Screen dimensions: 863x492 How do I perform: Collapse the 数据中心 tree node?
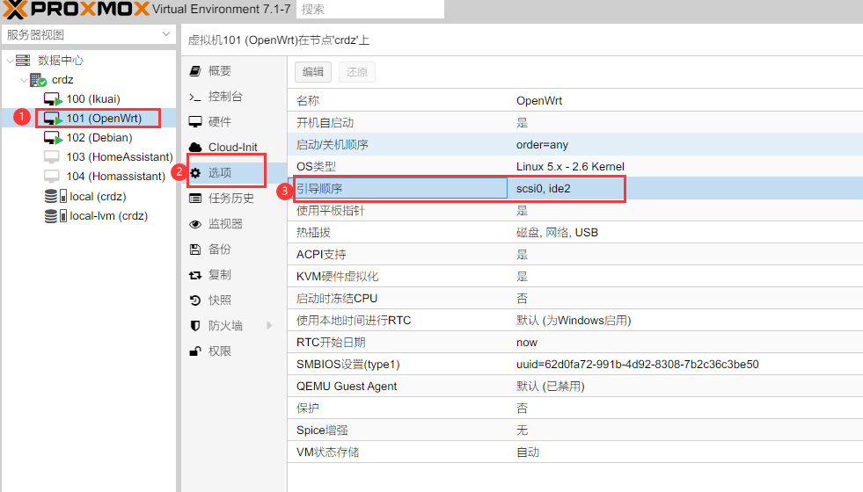tap(11, 61)
